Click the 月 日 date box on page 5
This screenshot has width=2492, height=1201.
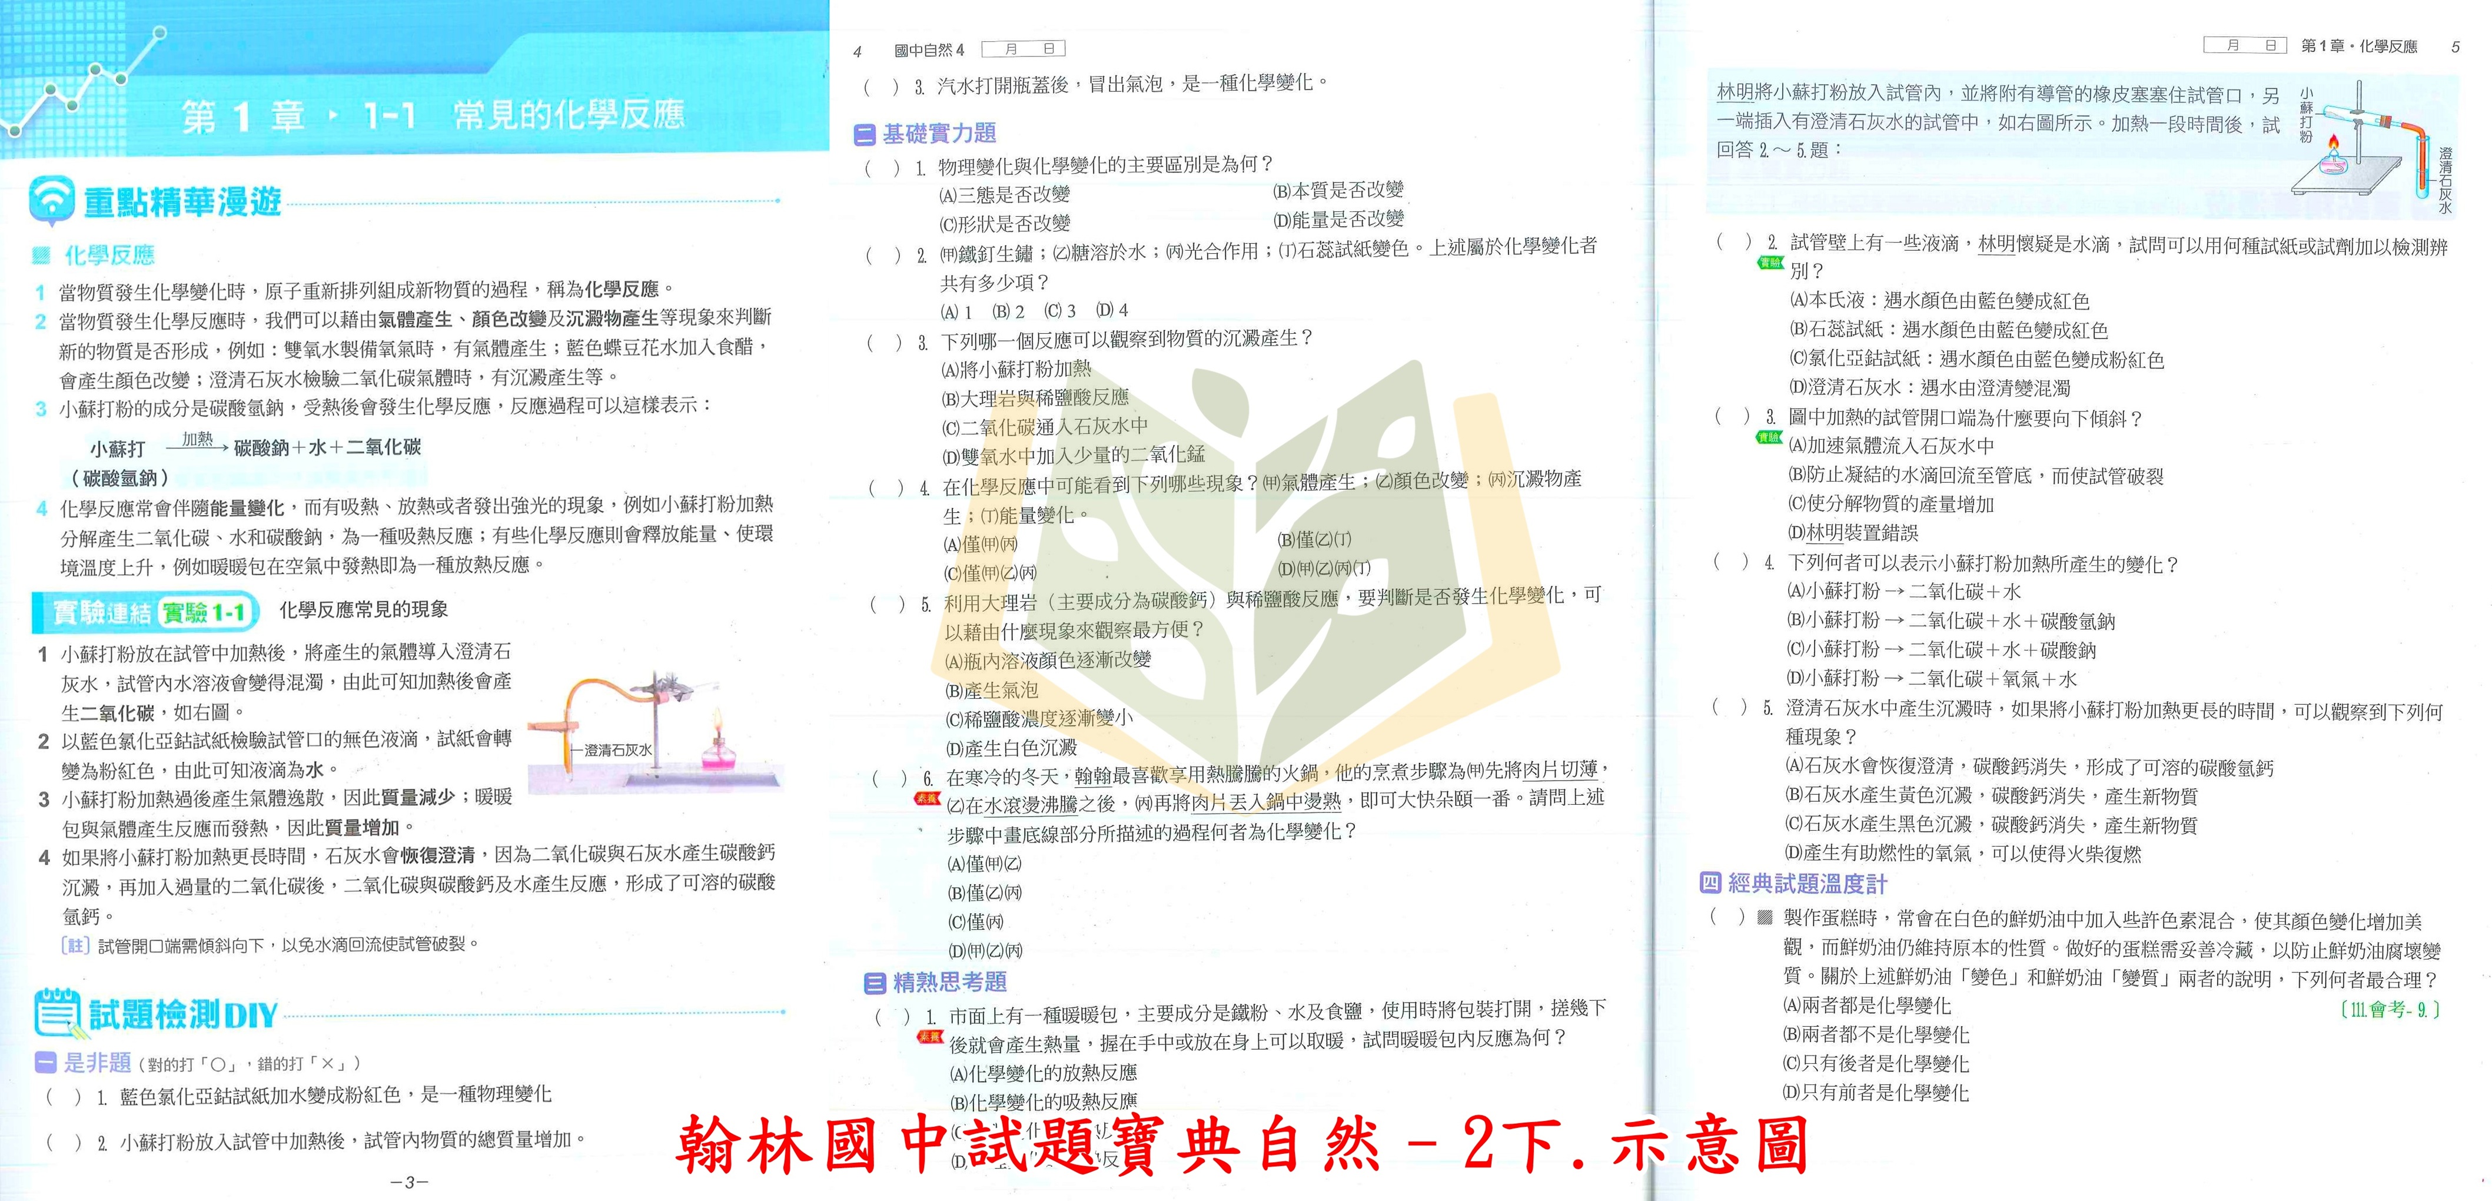tap(2244, 45)
